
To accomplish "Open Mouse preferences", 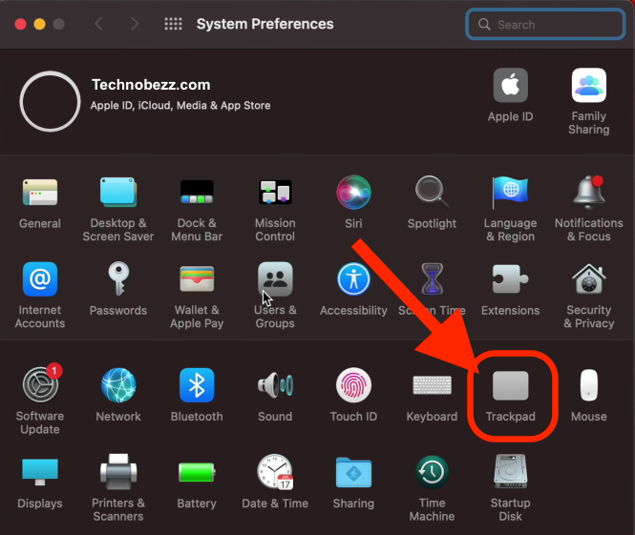I will 589,385.
